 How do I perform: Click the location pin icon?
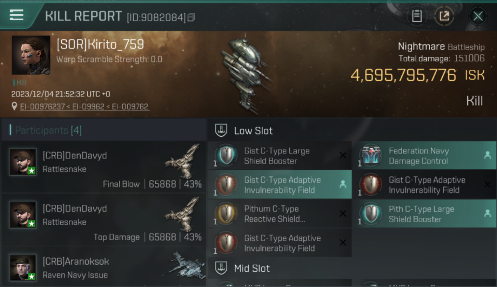click(x=14, y=106)
